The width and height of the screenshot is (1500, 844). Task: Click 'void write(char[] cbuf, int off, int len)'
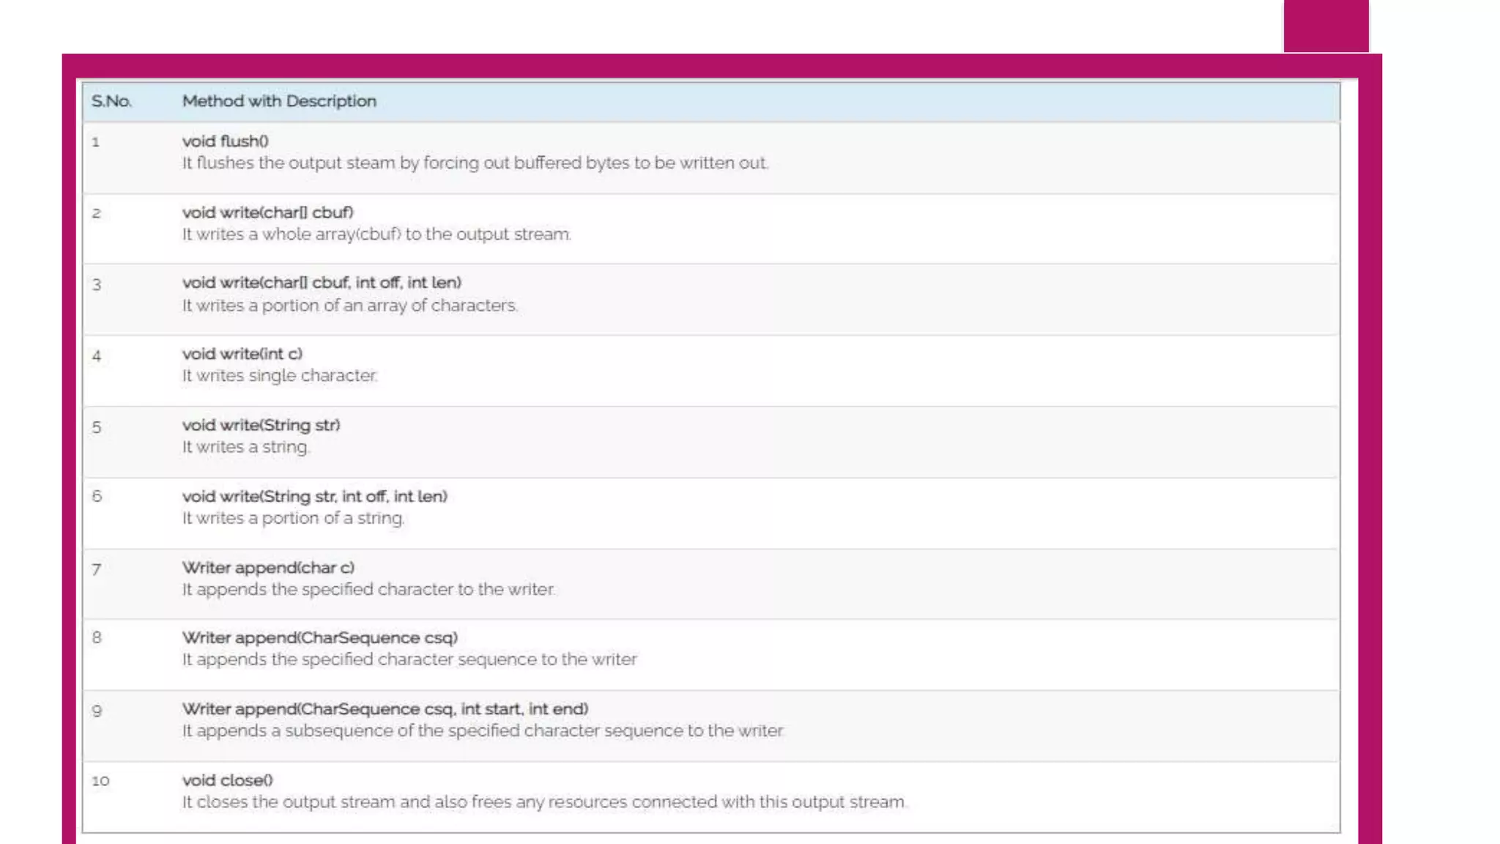click(322, 283)
